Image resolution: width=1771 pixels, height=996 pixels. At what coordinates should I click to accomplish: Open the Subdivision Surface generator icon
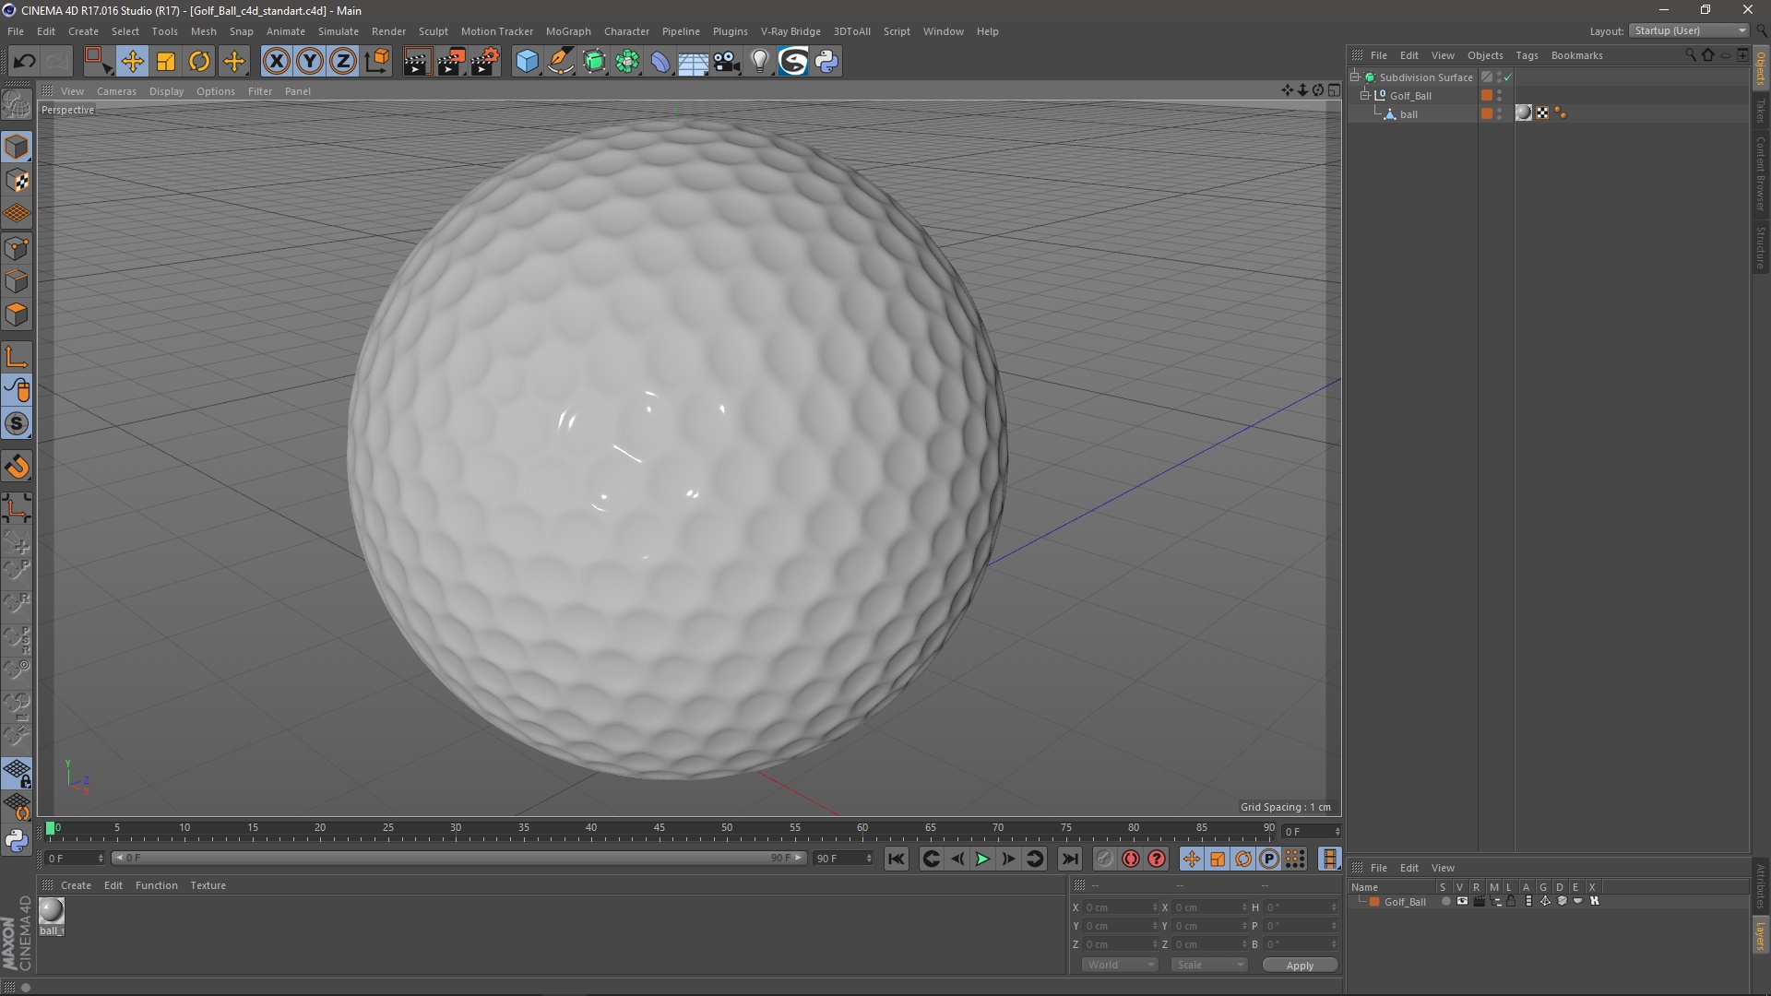tap(594, 62)
